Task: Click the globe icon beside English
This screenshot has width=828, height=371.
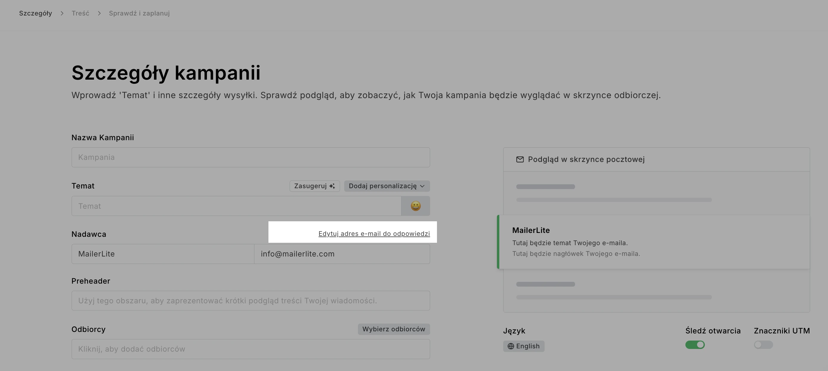Action: click(510, 346)
